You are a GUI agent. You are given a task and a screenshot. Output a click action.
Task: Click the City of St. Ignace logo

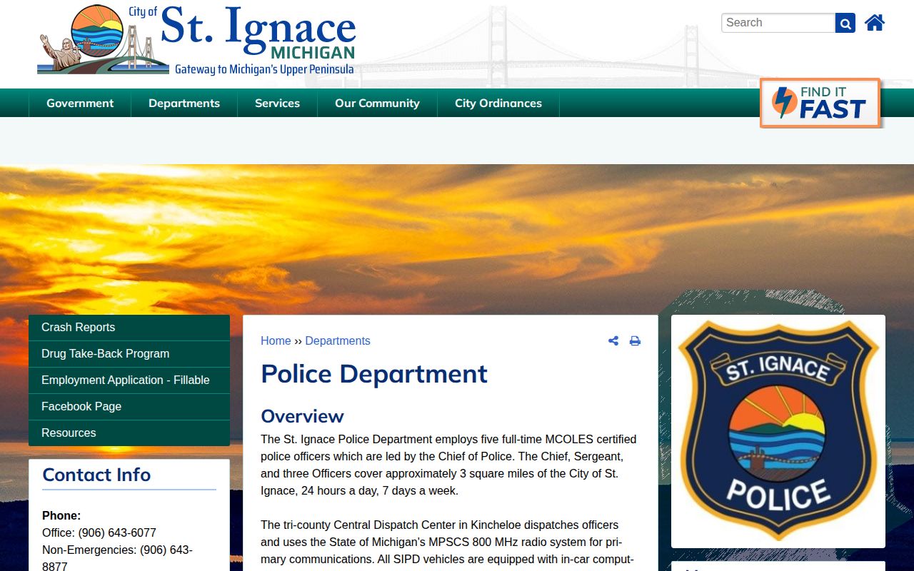[x=196, y=40]
